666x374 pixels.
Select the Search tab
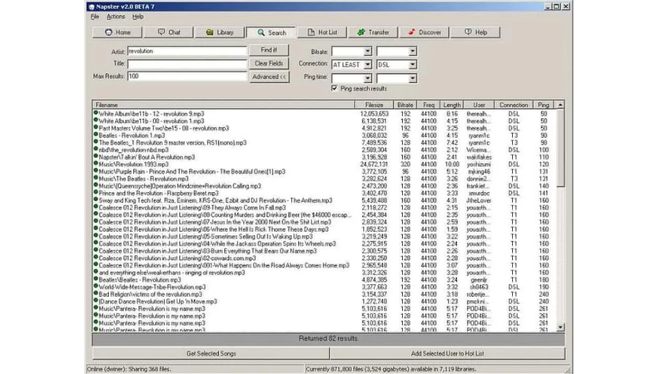[x=271, y=32]
